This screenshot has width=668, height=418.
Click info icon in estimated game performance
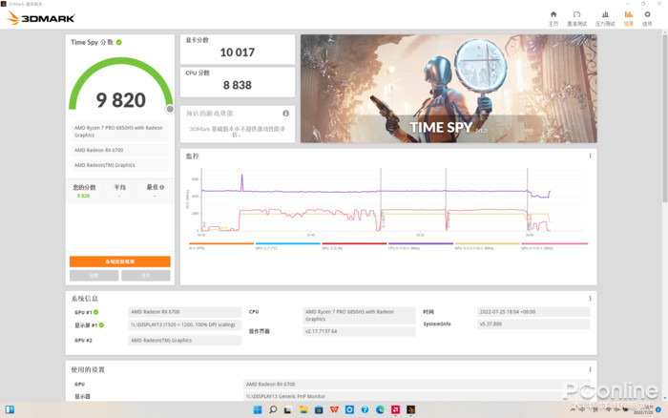(286, 113)
